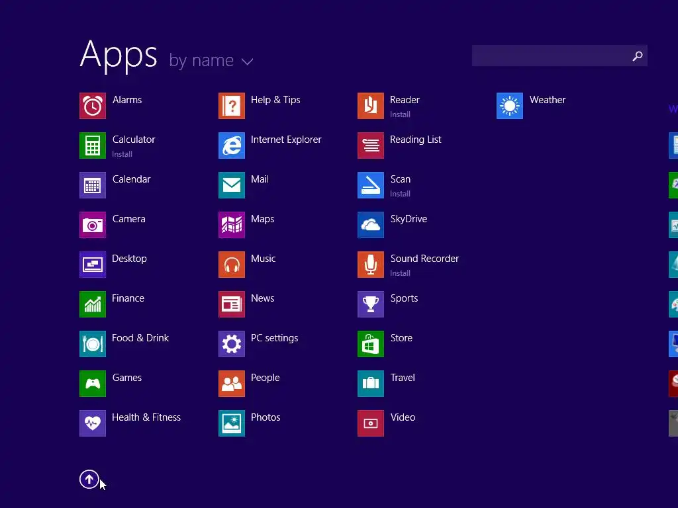Click the 'Sound Recorder' label text

coord(424,259)
